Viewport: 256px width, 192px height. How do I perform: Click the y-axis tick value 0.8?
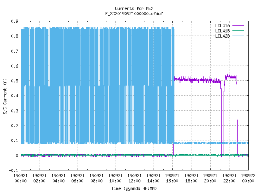pyautogui.click(x=14, y=36)
